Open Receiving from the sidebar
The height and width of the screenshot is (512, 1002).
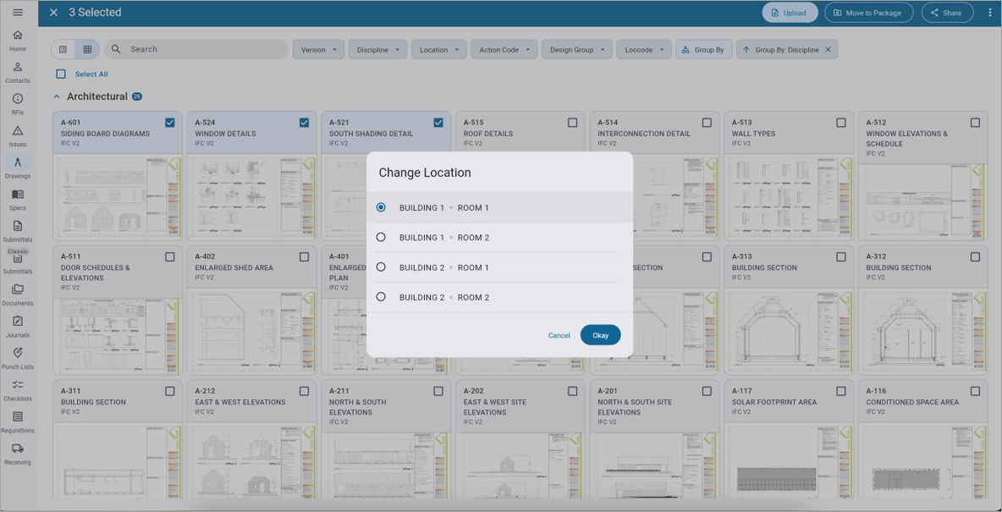[x=18, y=454]
